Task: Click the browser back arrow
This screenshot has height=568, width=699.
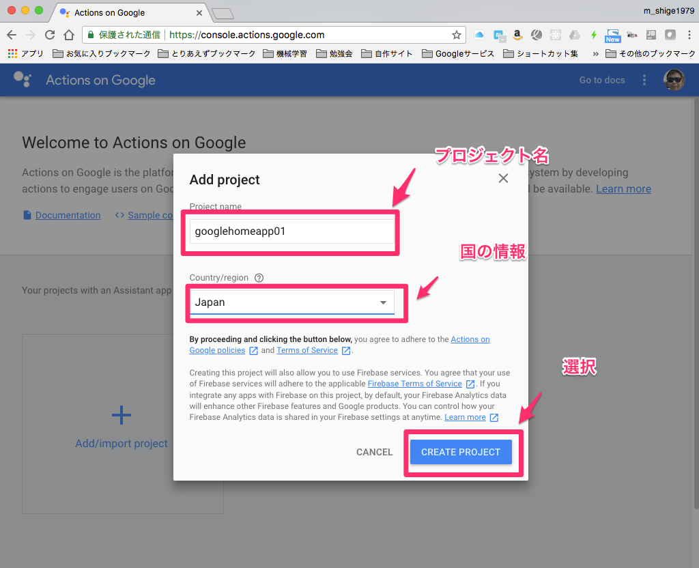Action: pyautogui.click(x=12, y=35)
